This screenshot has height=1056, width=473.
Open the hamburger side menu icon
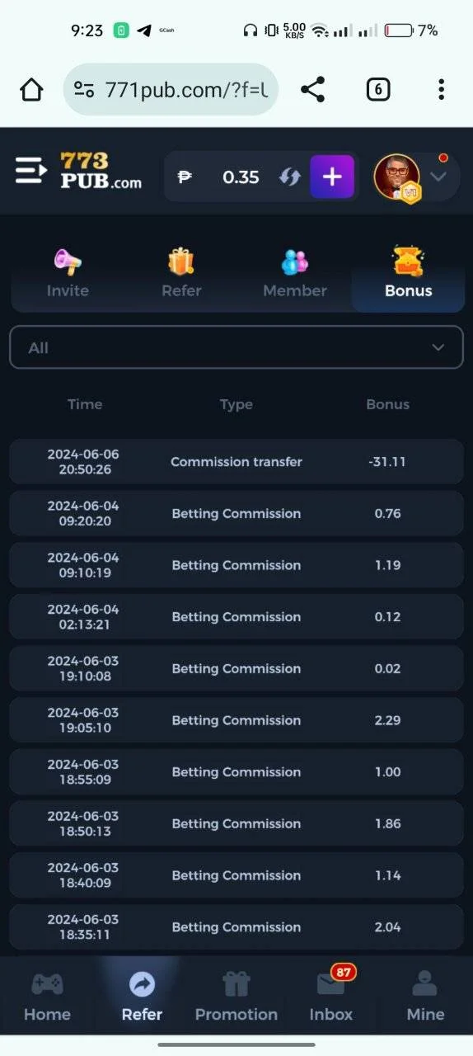[x=31, y=171]
